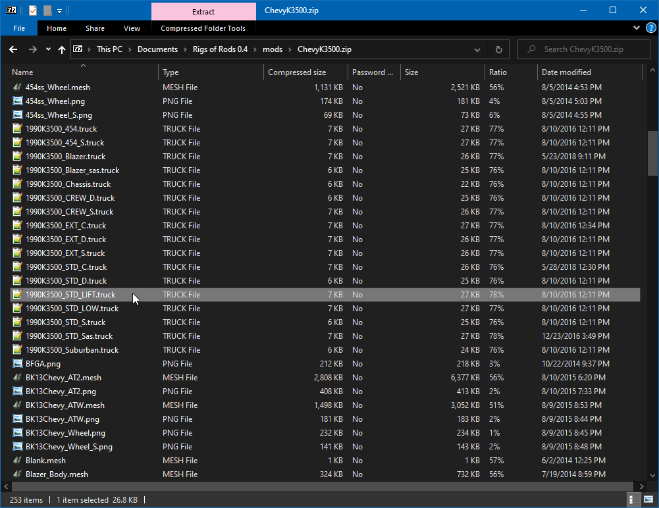Switch to the View ribbon tab
Image resolution: width=659 pixels, height=508 pixels.
coord(132,28)
